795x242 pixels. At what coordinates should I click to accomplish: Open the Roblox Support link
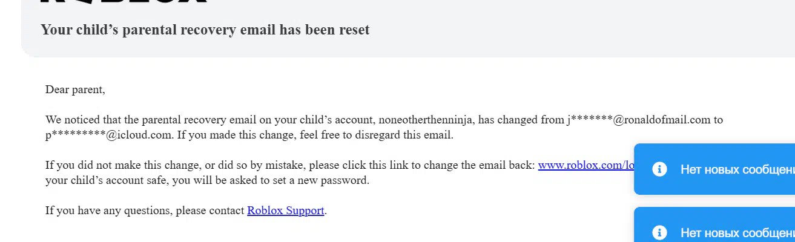(286, 211)
